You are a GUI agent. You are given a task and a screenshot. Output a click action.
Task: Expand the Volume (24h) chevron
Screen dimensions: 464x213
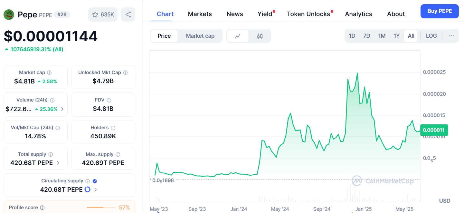tap(62, 109)
